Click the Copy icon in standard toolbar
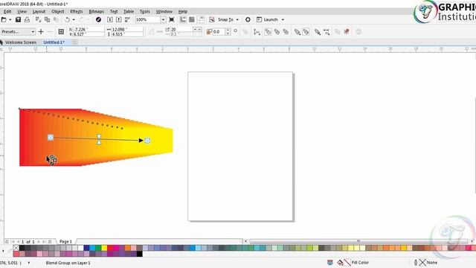 click(47, 19)
